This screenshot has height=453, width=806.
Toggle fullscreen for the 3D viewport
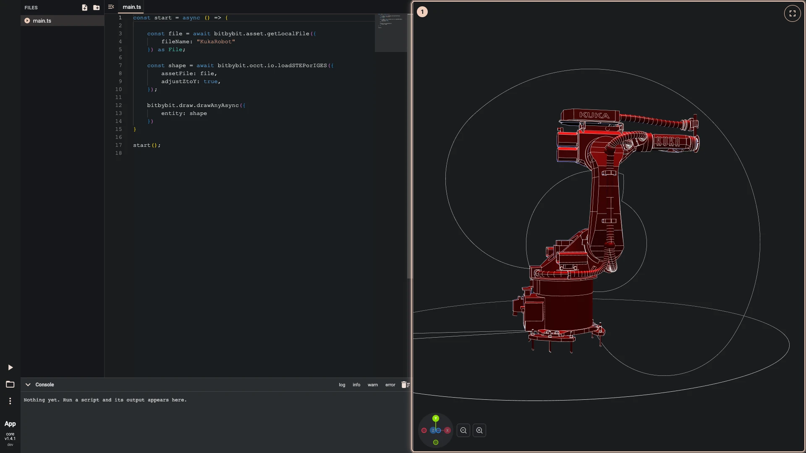[793, 13]
